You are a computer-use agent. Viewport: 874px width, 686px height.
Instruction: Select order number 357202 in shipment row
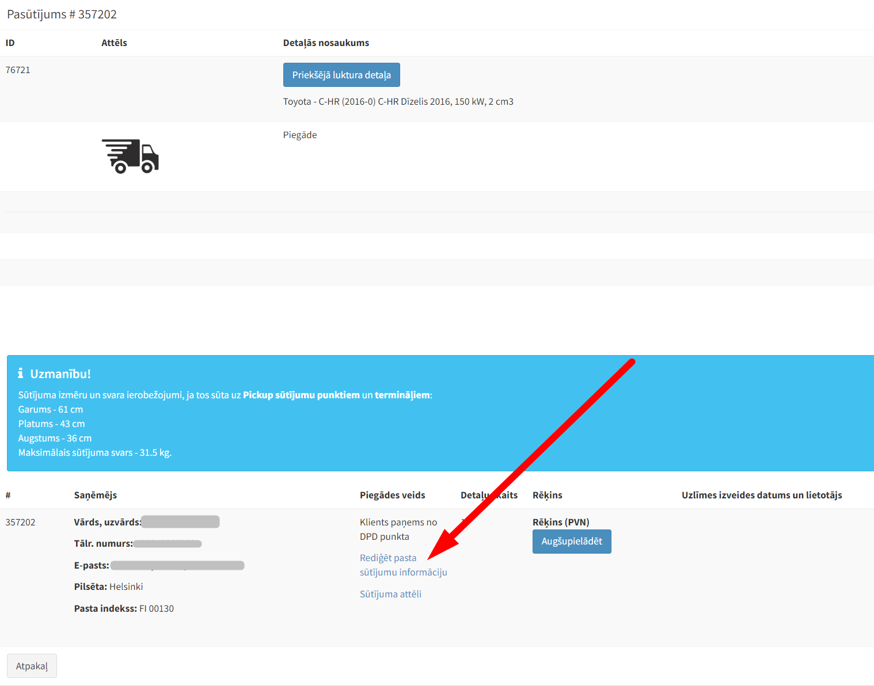coord(20,522)
